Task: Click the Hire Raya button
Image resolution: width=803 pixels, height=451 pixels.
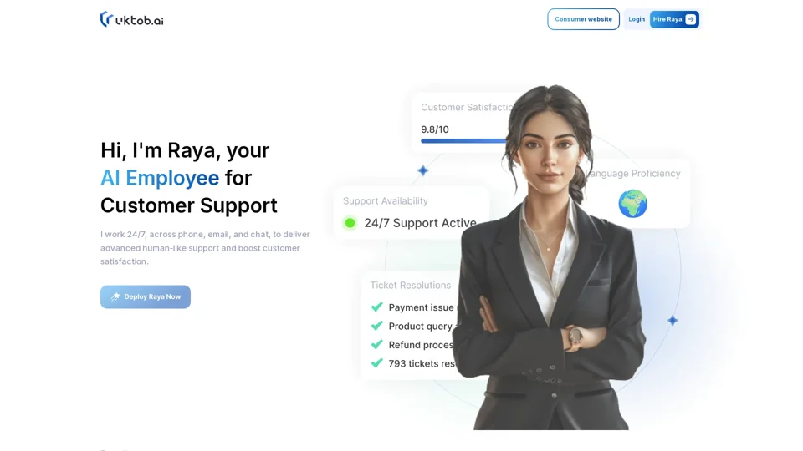Action: point(674,19)
